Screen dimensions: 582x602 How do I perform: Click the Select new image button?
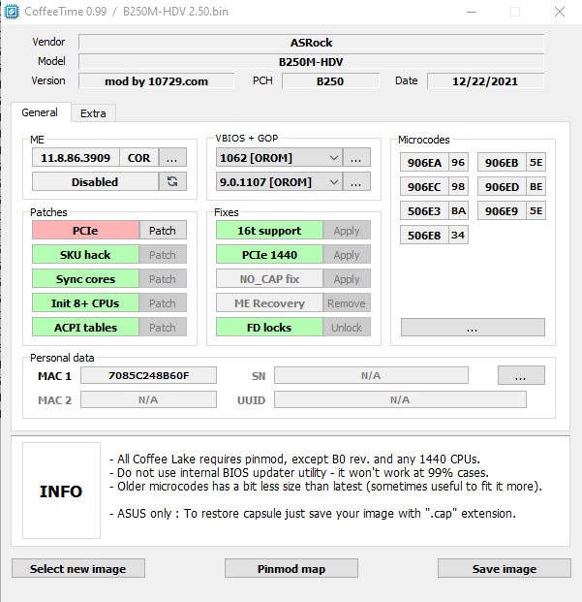[78, 569]
